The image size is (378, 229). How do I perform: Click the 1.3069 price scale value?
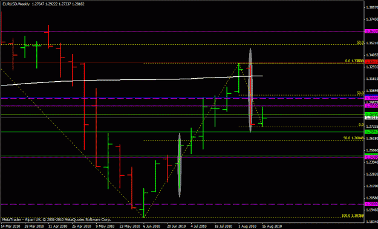click(372, 91)
